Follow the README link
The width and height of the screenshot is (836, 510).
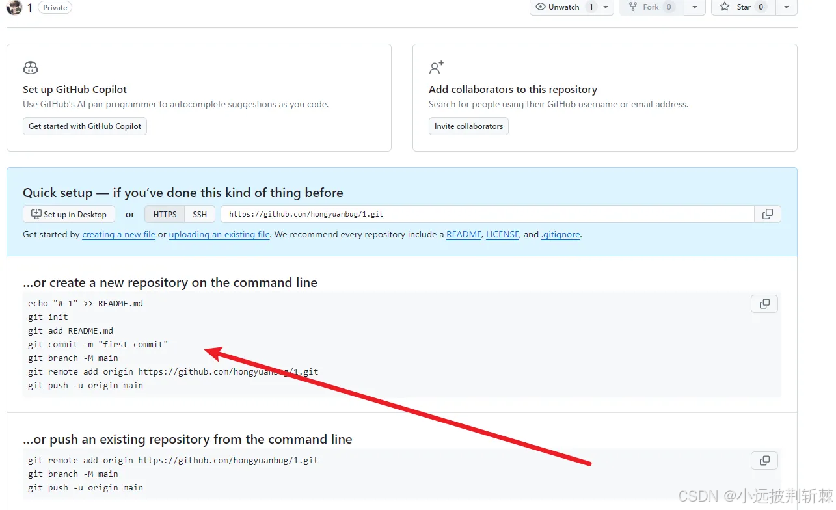pos(464,234)
